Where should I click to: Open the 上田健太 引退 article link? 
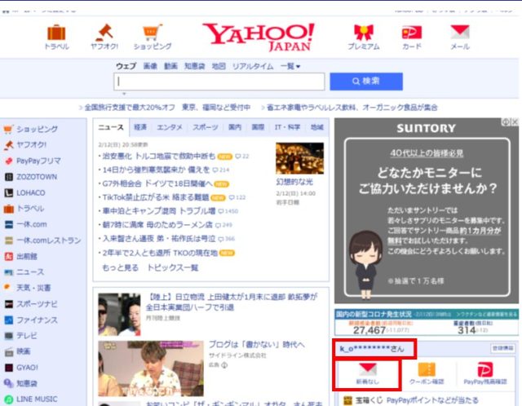[232, 302]
